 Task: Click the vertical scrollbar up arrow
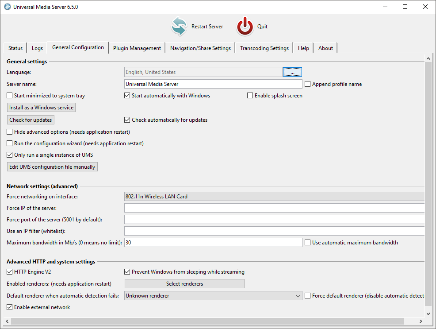tap(428, 58)
